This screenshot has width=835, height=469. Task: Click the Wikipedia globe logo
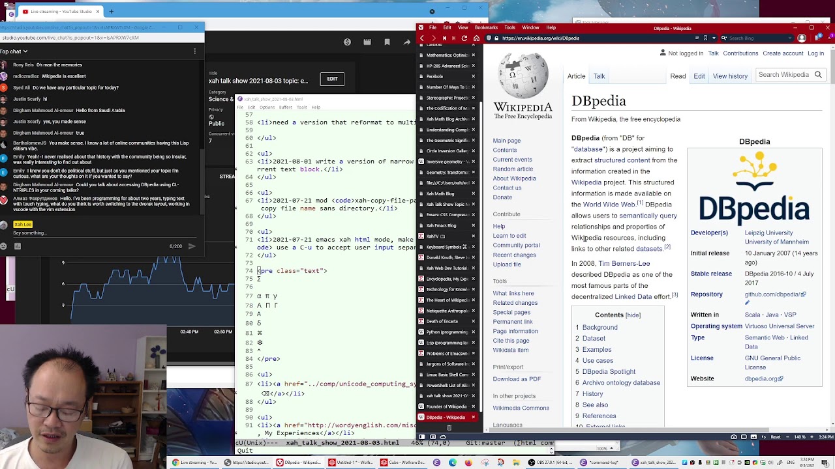click(x=523, y=75)
